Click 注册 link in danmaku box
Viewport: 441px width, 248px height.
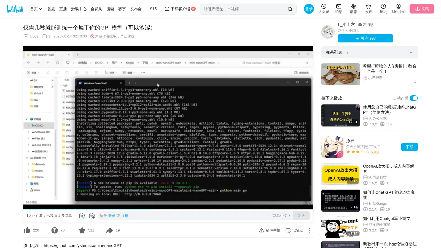(x=125, y=216)
